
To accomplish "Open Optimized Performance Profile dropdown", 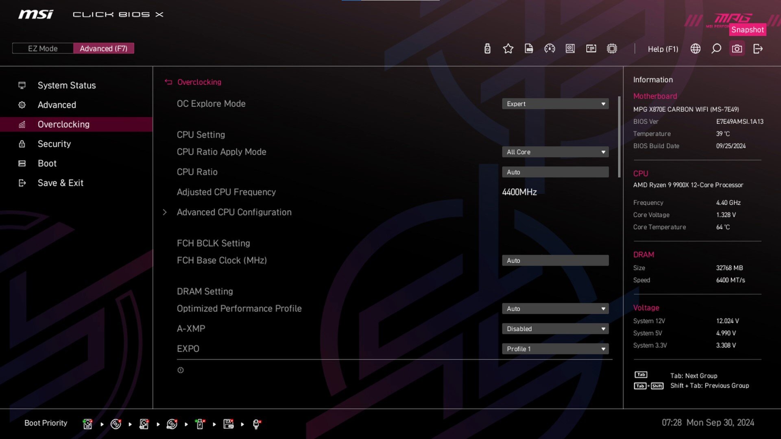I will [x=555, y=308].
